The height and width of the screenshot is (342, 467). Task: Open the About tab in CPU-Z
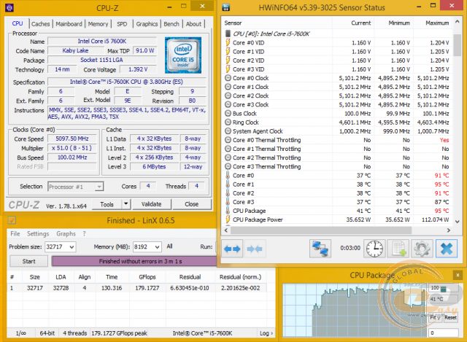pyautogui.click(x=193, y=24)
